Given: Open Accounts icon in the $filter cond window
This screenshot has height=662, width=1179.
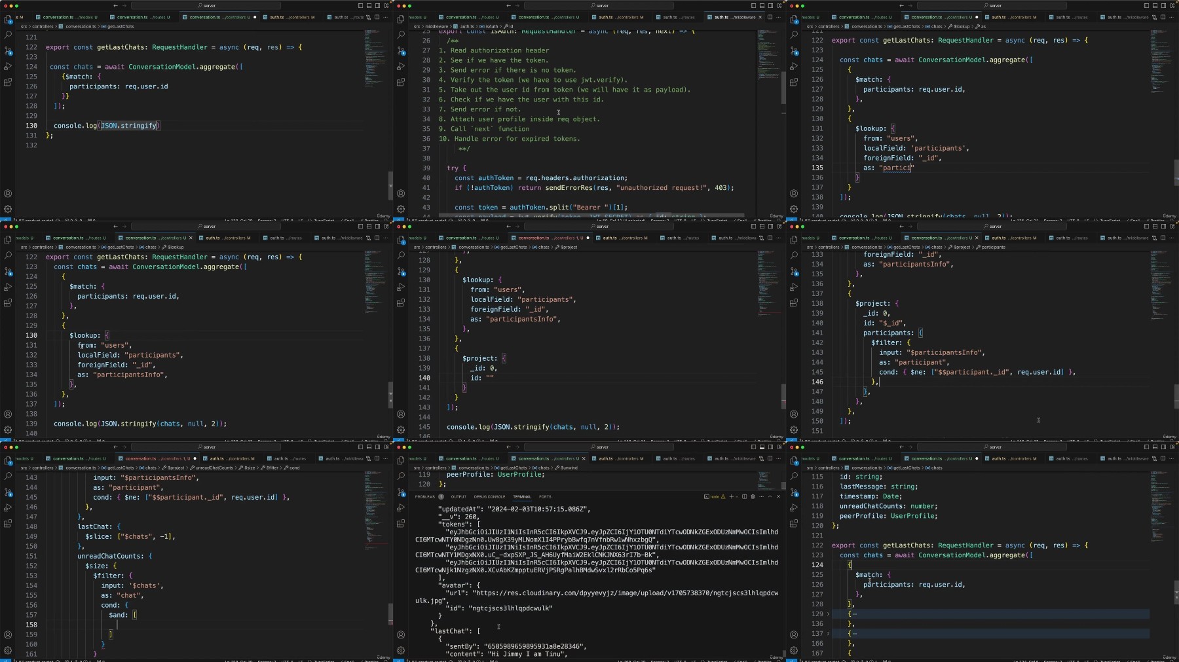Looking at the screenshot, I should coord(794,414).
